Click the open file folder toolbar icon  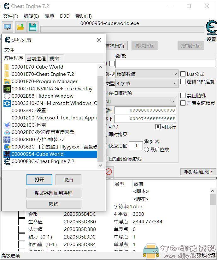21,27
